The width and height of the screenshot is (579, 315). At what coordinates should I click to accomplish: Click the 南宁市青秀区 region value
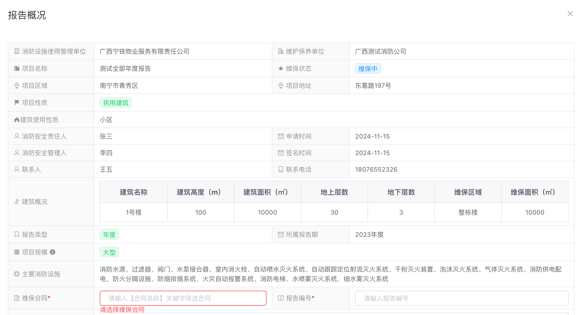coord(119,85)
